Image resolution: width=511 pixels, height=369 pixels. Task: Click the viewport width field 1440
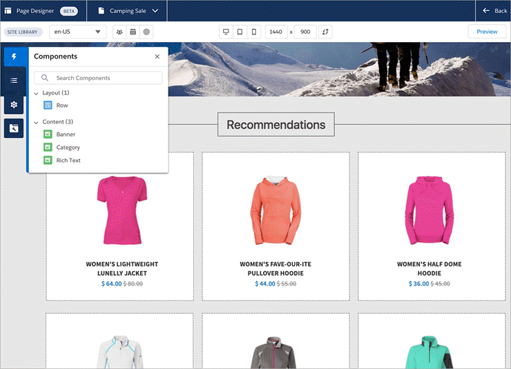(276, 32)
